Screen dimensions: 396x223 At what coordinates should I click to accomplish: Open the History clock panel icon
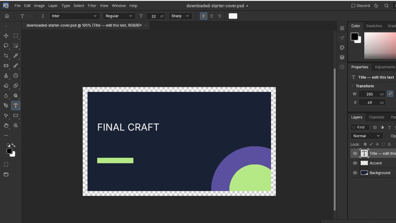(x=342, y=67)
